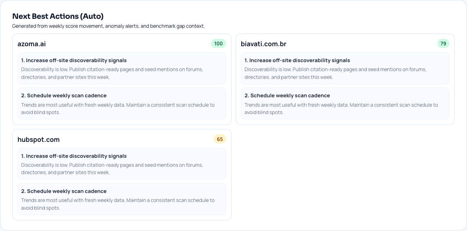467x231 pixels.
Task: Open azoma.ai's 'Increase off-site discoverability signals' title
Action: [74, 61]
